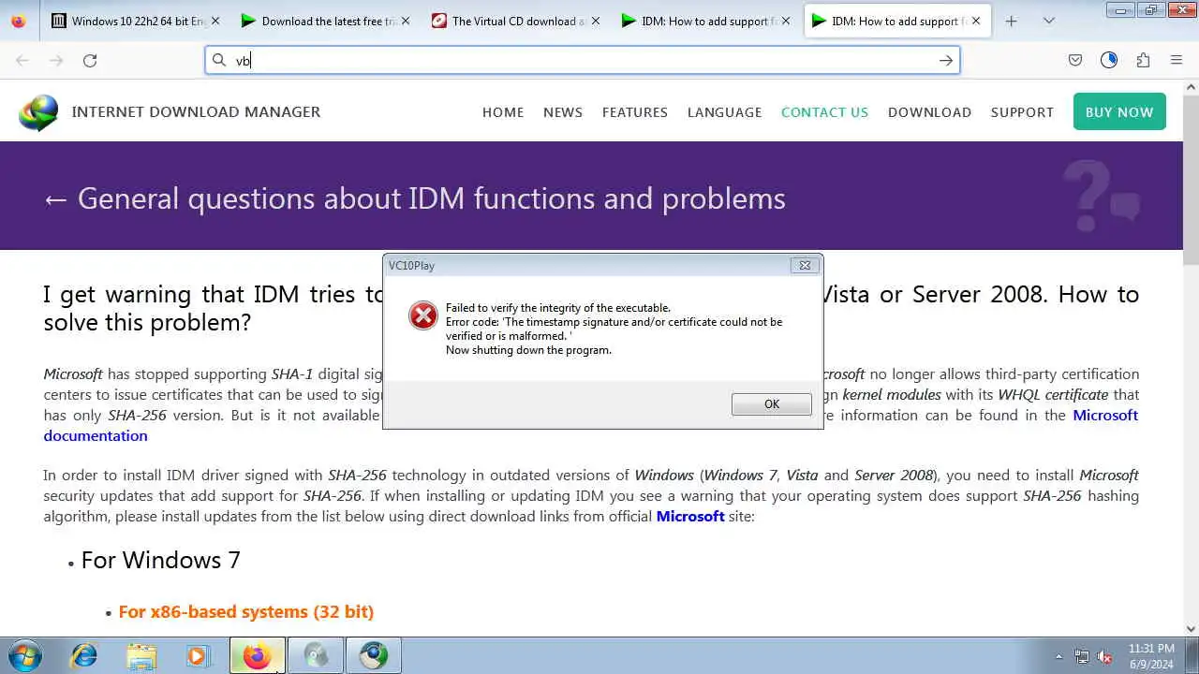The width and height of the screenshot is (1199, 674).
Task: Launch Internet Explorer from the taskbar
Action: pos(84,656)
